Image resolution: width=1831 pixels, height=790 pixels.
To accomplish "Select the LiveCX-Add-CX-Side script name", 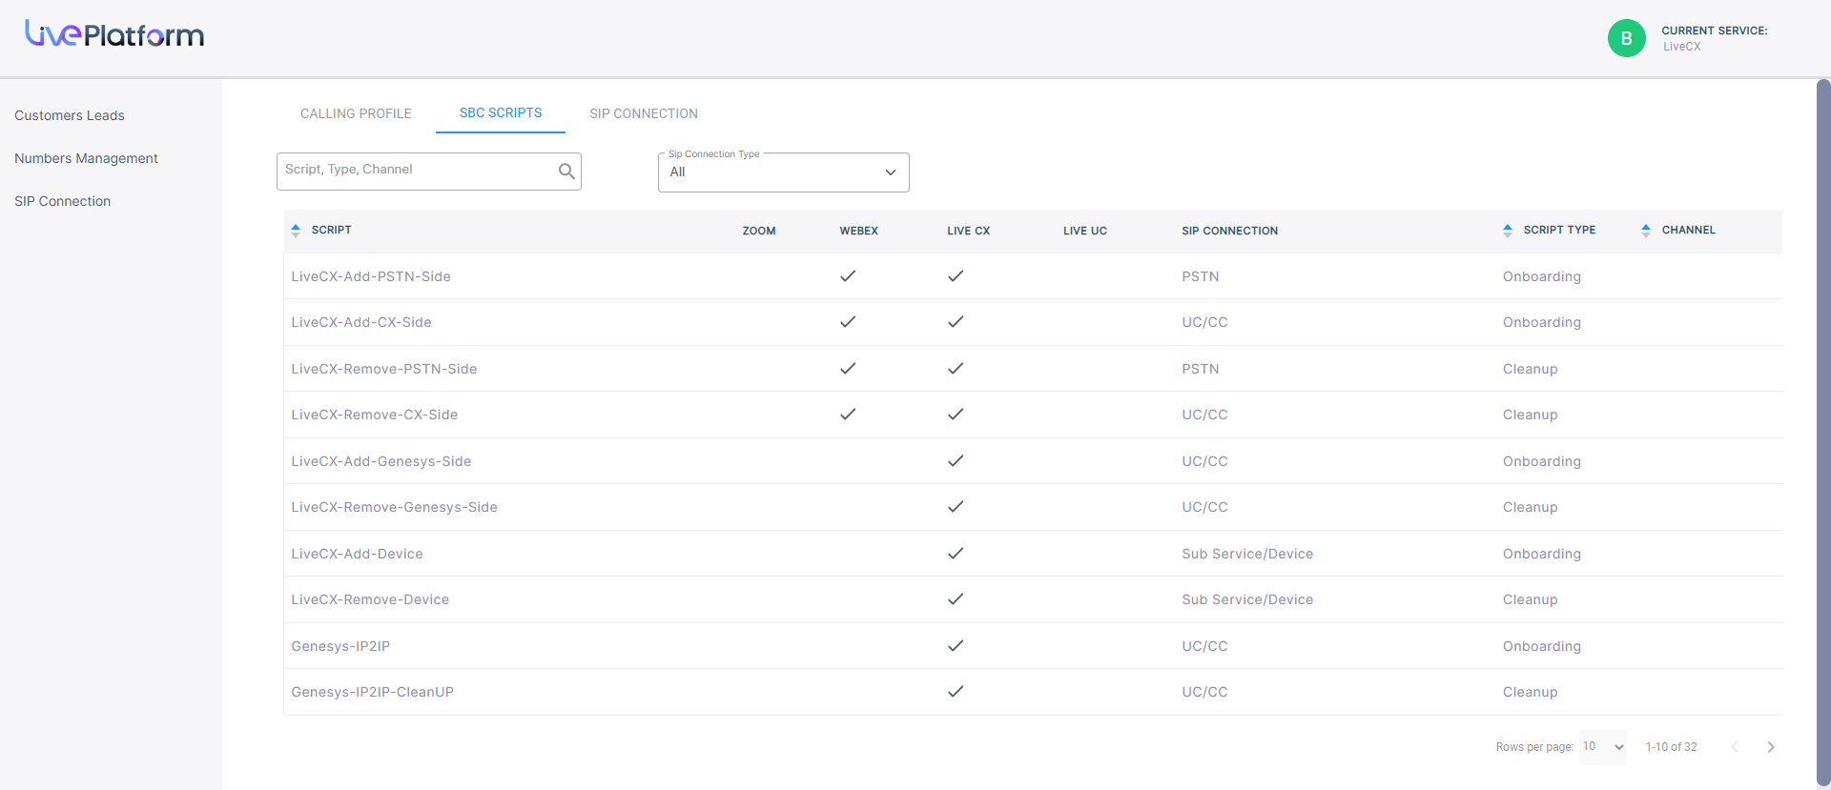I will click(361, 322).
